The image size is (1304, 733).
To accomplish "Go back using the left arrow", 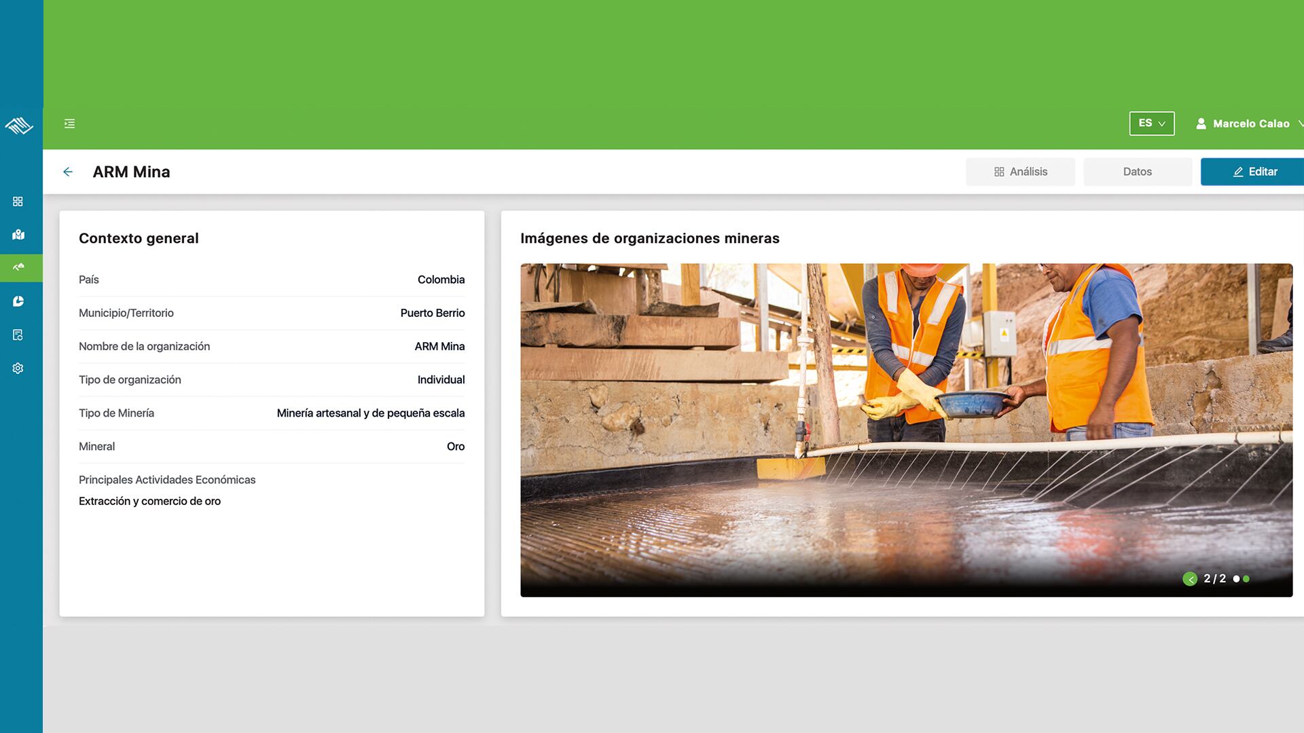I will click(x=68, y=172).
